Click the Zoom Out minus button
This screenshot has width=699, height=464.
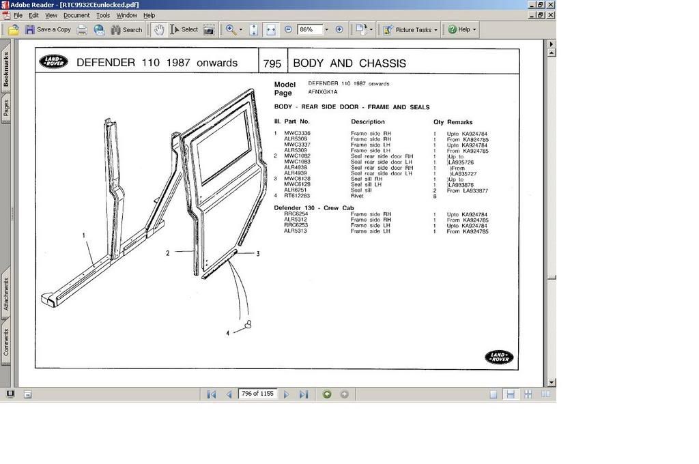tap(288, 29)
